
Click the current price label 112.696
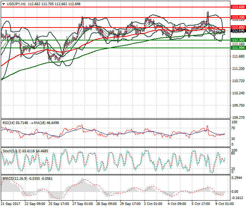pyautogui.click(x=238, y=30)
